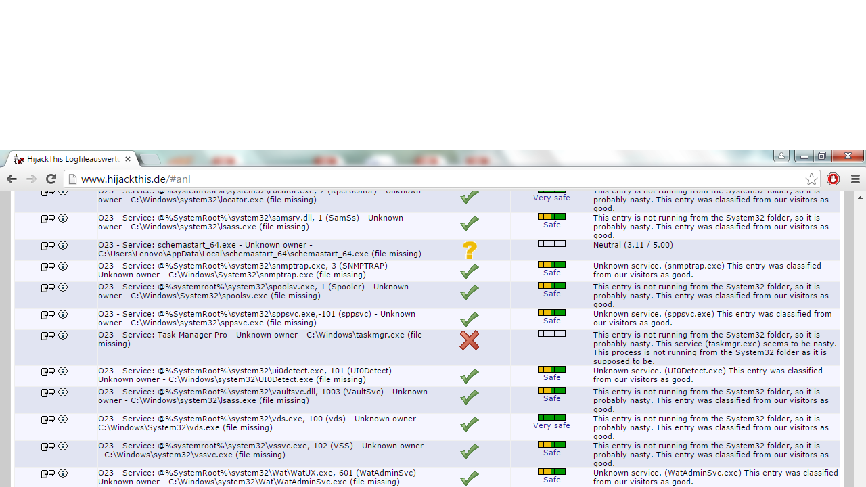Viewport: 866px width, 487px height.
Task: Open the comment icon in the VSS row
Action: click(x=48, y=446)
